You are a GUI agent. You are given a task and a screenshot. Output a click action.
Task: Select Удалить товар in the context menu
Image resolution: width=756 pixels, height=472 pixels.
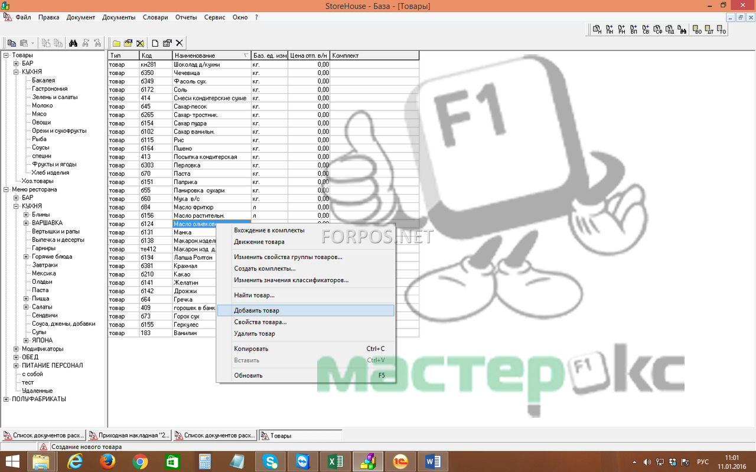(254, 333)
